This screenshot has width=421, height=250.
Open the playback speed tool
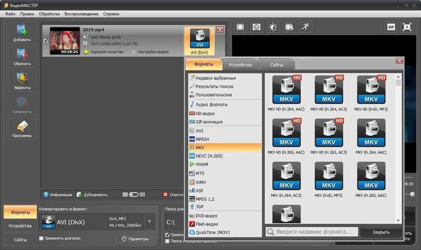coord(306,27)
